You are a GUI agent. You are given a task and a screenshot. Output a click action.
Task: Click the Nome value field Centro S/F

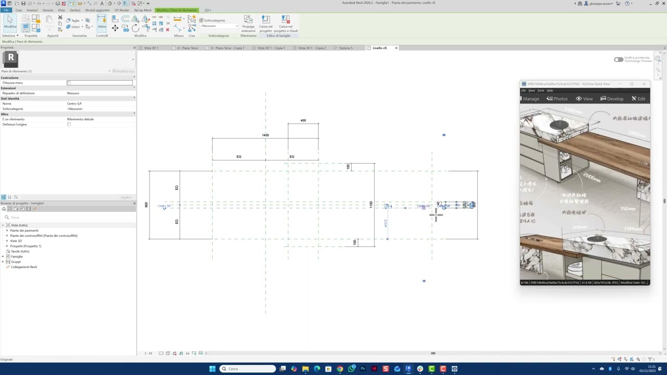pos(100,104)
